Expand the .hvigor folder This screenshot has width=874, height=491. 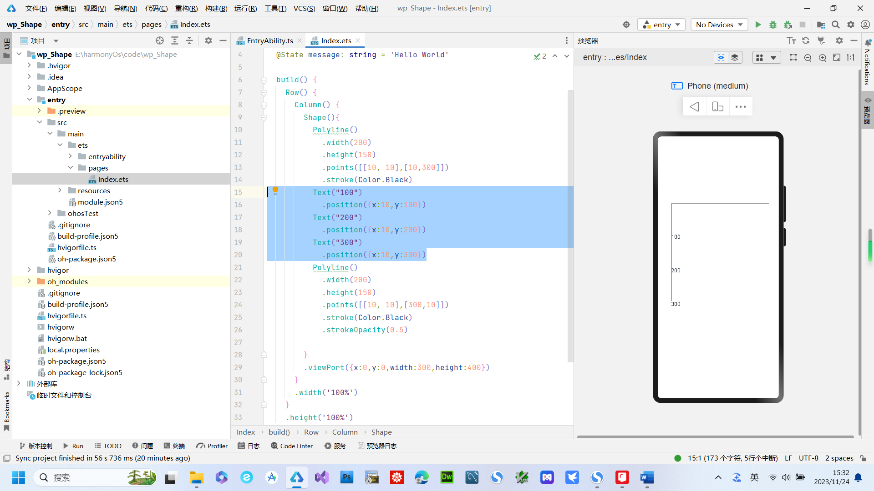point(29,65)
